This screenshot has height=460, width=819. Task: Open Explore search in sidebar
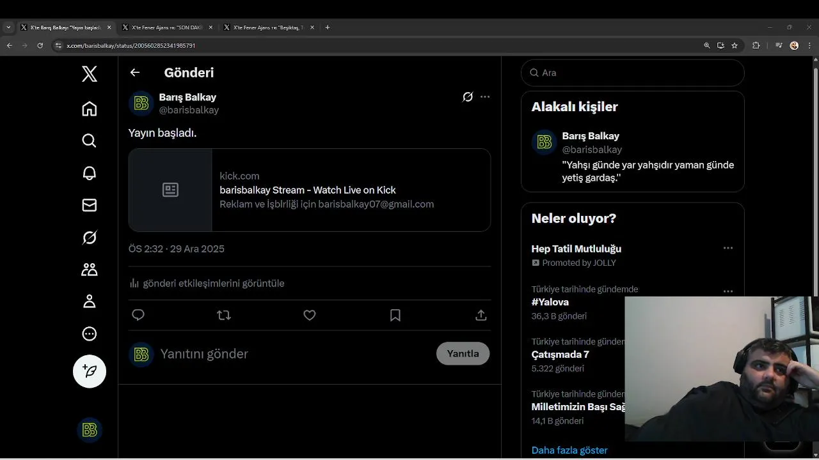(90, 141)
